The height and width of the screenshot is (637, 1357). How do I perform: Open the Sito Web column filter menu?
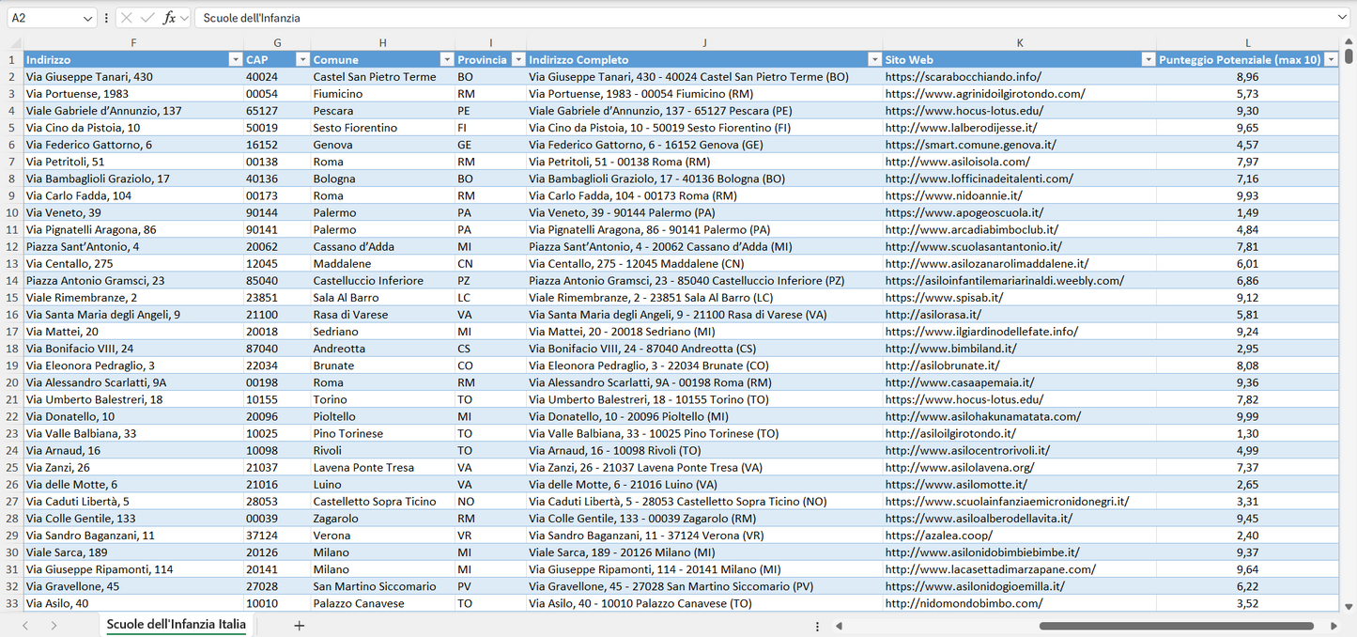(x=1148, y=58)
